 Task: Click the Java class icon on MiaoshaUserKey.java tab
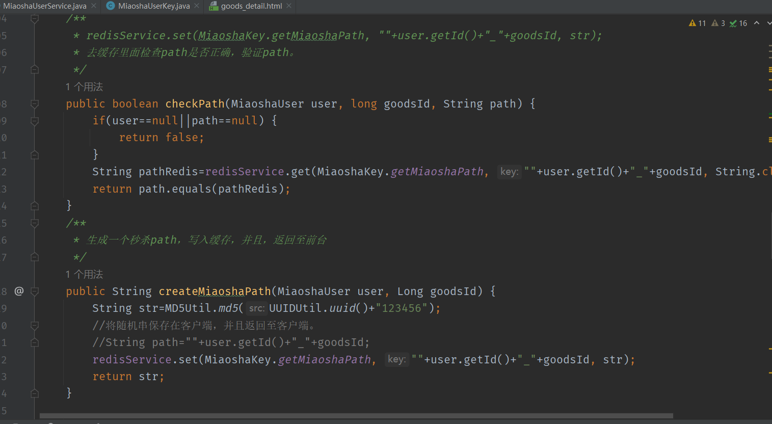111,6
